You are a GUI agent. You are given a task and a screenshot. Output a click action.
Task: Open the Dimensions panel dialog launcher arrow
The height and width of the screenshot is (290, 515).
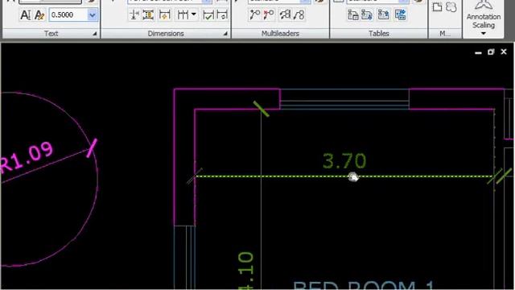click(225, 34)
